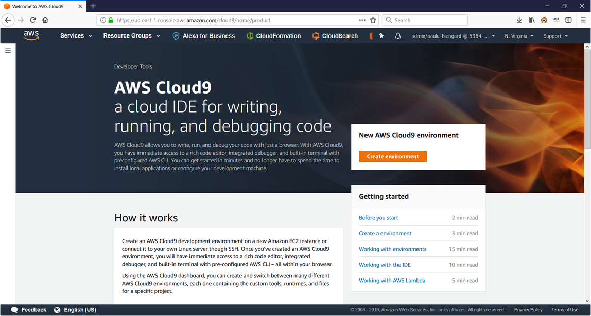Image resolution: width=591 pixels, height=316 pixels.
Task: Open the Working with AWS Lambda link
Action: [x=392, y=280]
